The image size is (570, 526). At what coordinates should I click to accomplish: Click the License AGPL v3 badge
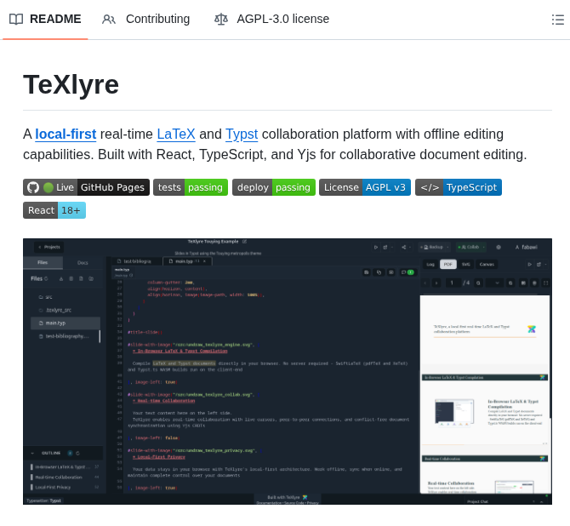point(364,187)
